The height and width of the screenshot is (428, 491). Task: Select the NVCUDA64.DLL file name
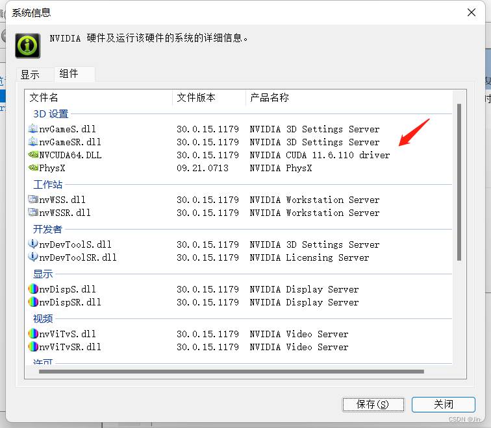pos(70,155)
